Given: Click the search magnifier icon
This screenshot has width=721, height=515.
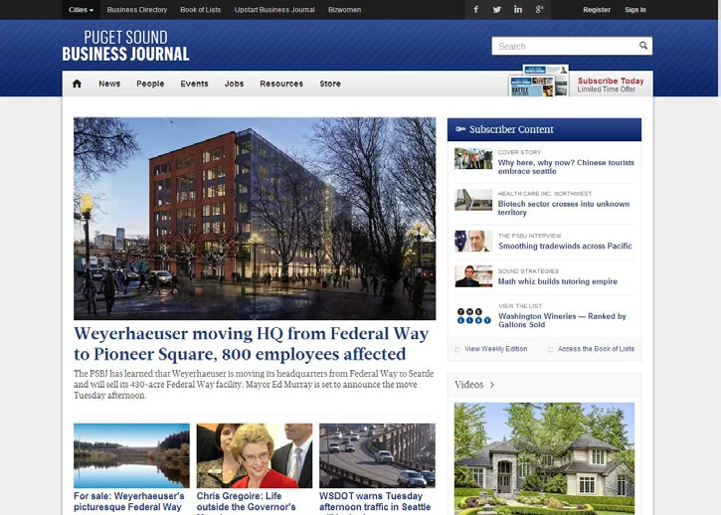Looking at the screenshot, I should (642, 46).
